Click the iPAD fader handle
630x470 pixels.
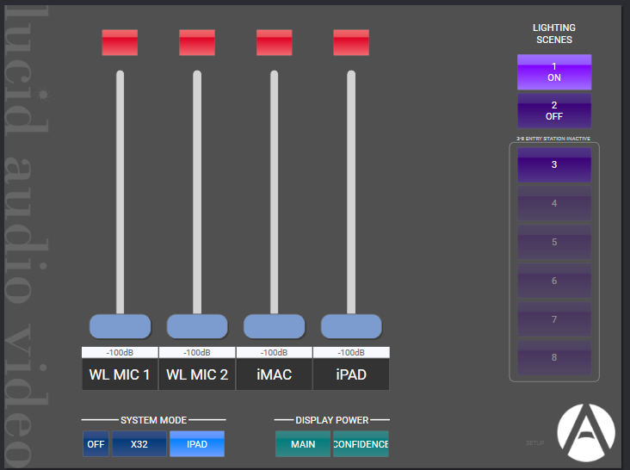click(351, 326)
